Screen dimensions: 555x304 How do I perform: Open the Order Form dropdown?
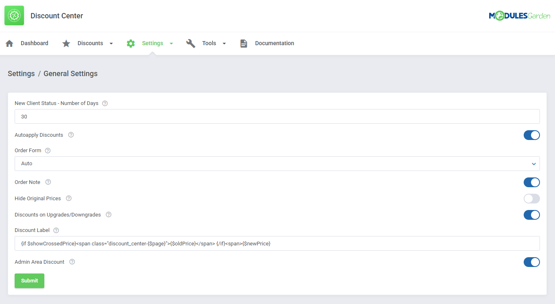click(x=277, y=164)
